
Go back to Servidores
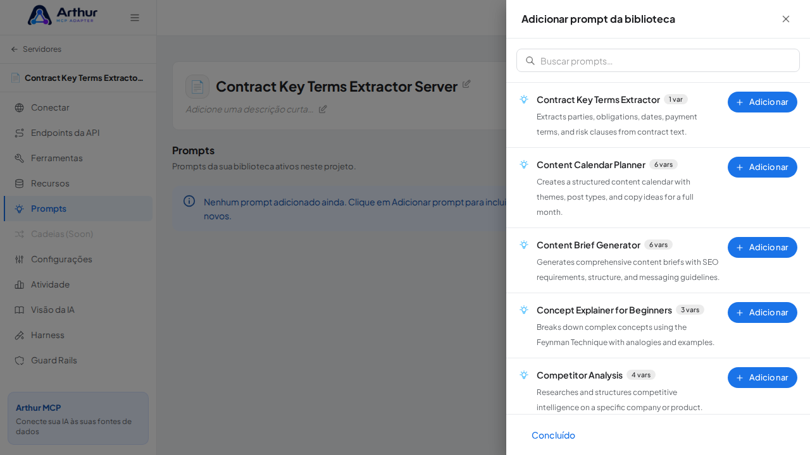click(36, 49)
